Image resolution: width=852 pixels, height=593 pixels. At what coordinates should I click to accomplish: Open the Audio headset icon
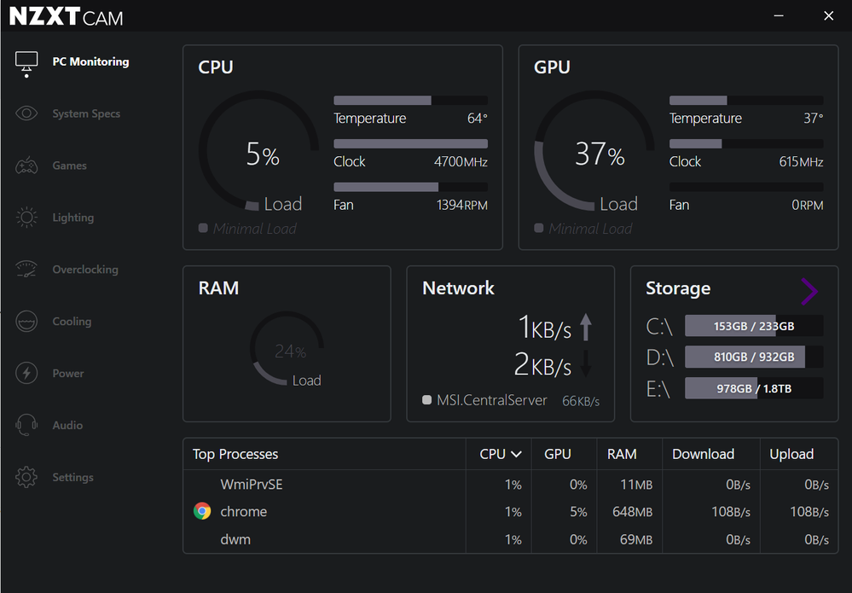(26, 425)
